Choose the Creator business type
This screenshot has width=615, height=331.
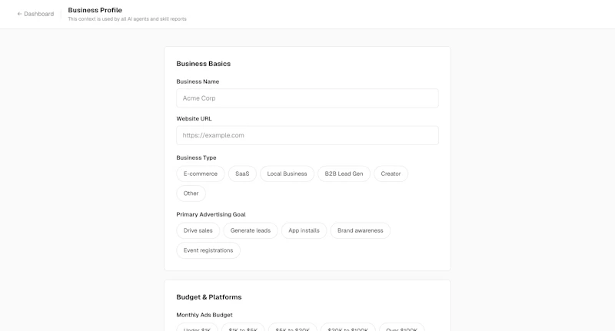click(391, 174)
